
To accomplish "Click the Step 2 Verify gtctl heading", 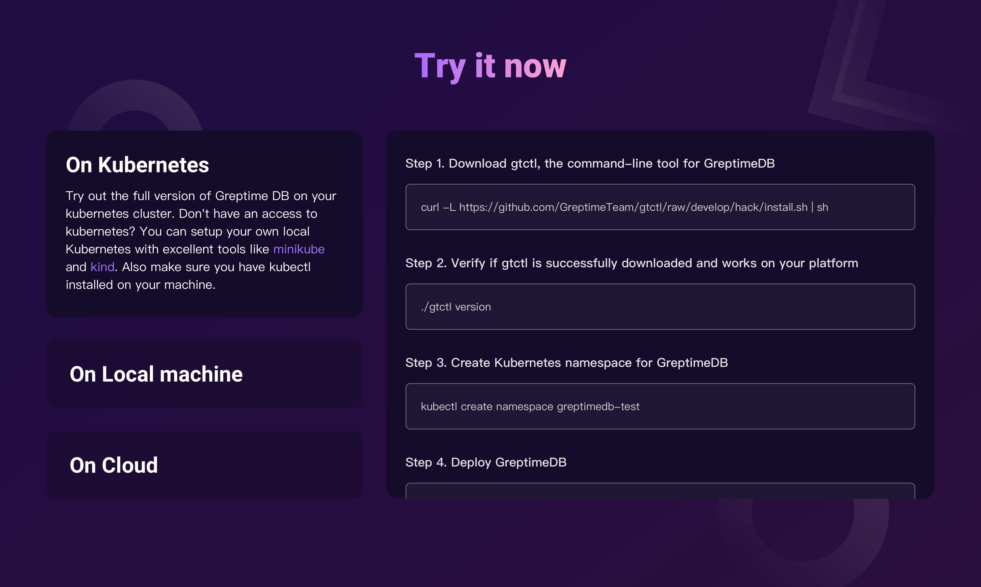I will (632, 263).
